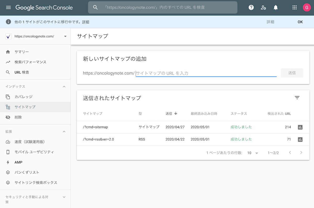Open the filter icon for submitted sitemaps

297,98
